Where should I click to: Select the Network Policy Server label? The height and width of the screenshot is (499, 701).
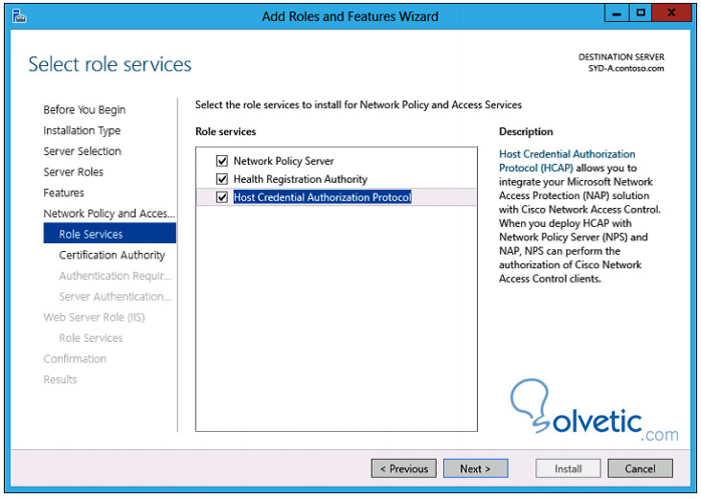pos(283,161)
